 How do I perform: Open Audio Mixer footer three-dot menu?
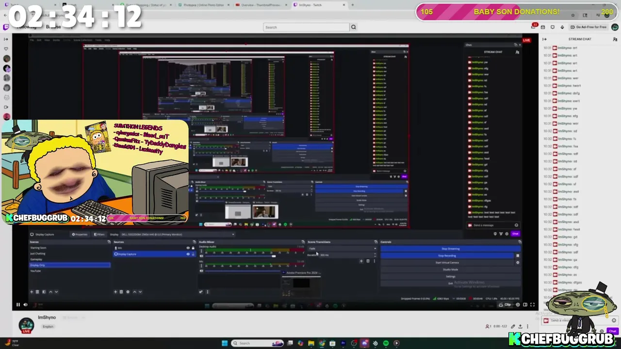point(207,292)
